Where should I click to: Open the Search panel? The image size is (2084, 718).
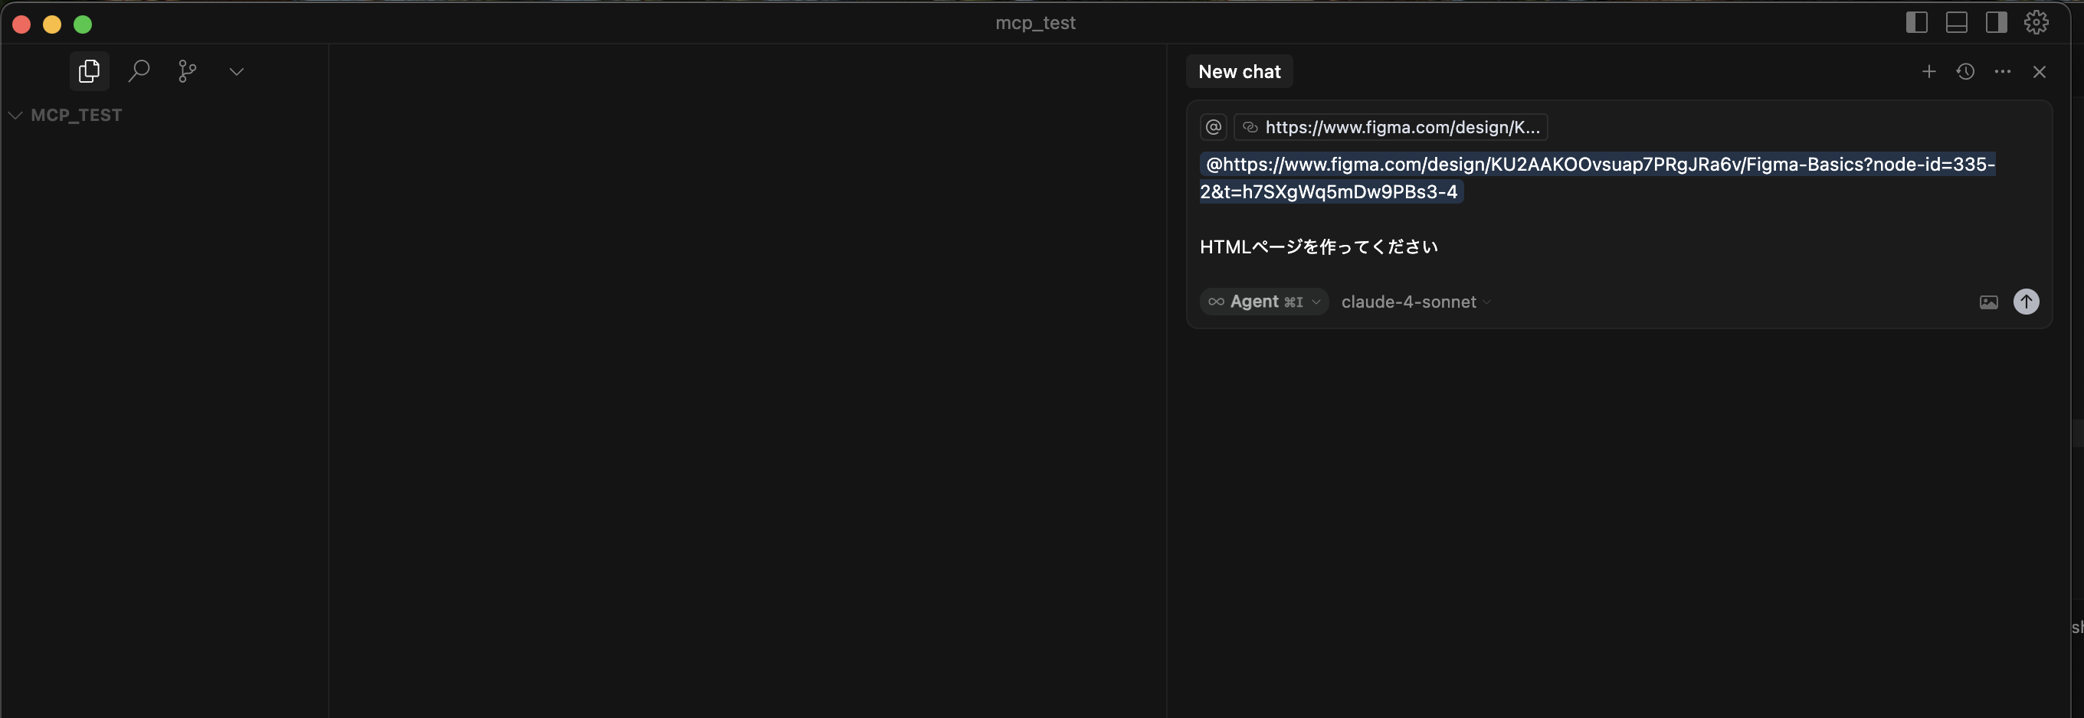(139, 71)
